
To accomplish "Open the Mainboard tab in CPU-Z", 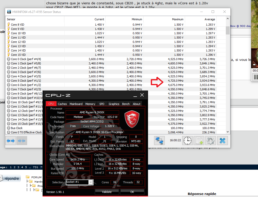I will point(76,104).
